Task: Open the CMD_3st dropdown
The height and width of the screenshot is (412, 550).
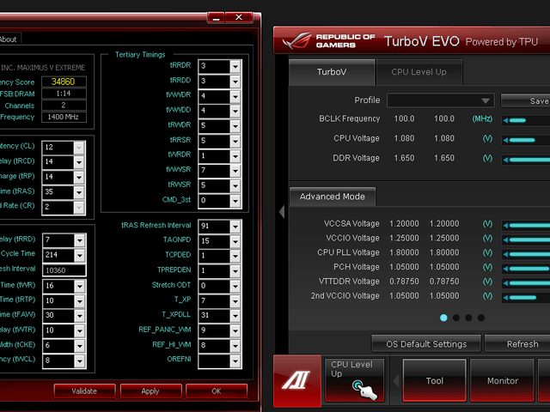Action: click(235, 201)
